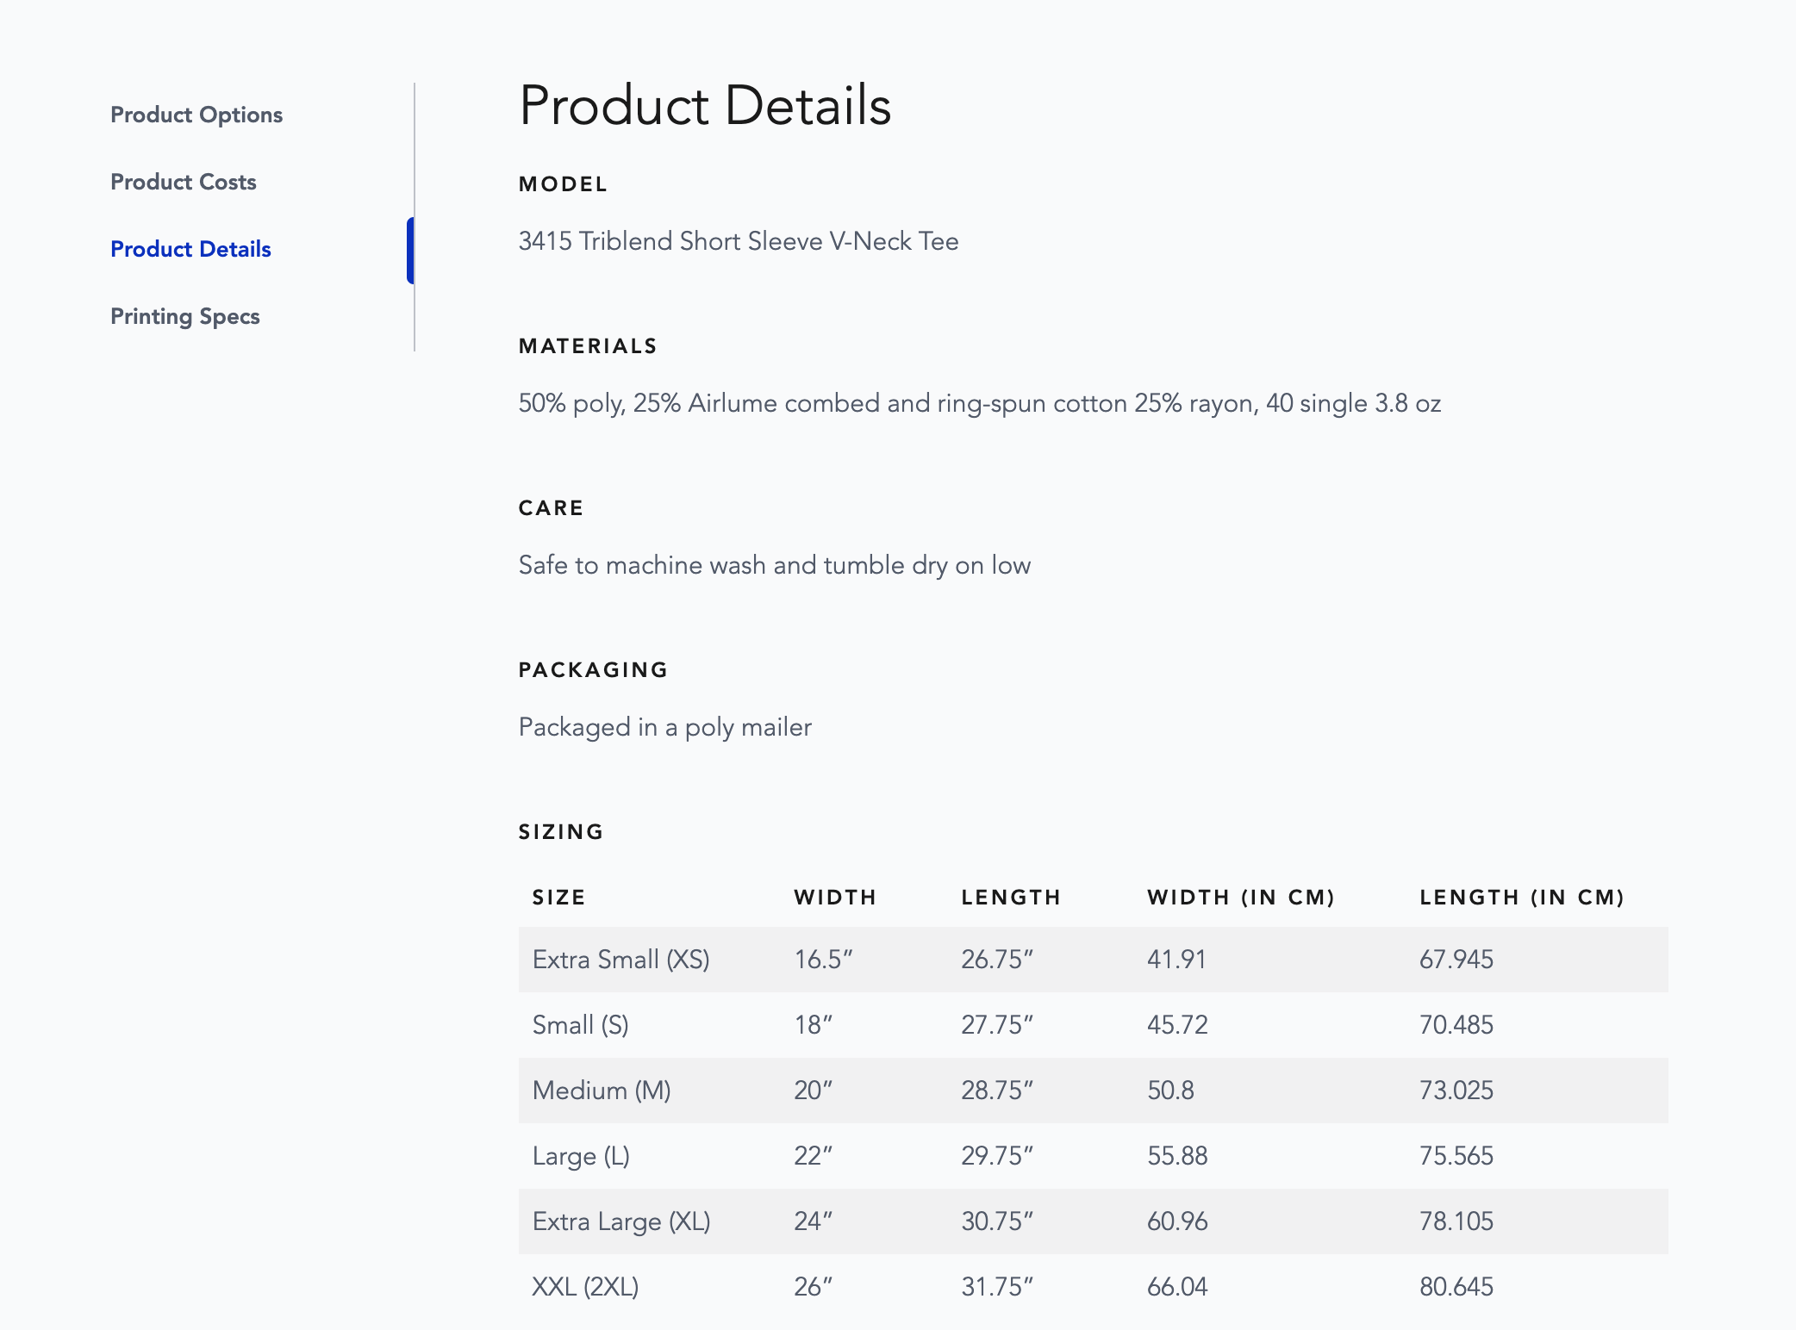Click the 16.5″ width cell
This screenshot has width=1796, height=1330.
(x=824, y=960)
